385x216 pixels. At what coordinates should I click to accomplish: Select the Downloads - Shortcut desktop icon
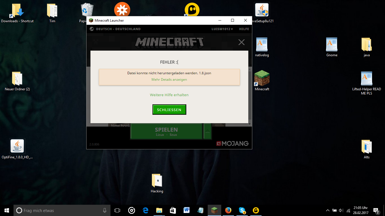click(17, 13)
